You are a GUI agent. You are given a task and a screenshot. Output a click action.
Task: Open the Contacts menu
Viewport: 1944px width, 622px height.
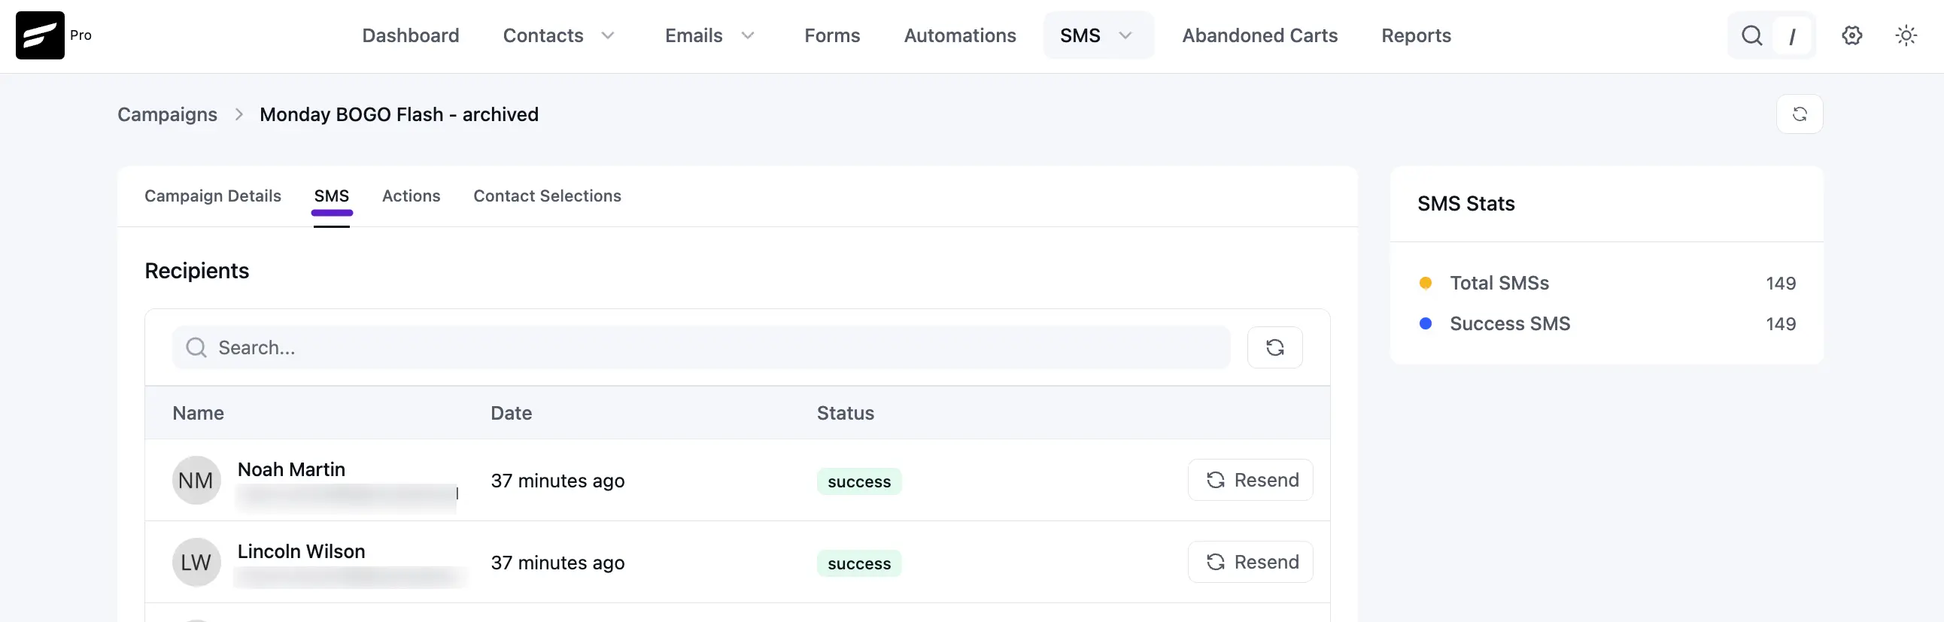click(543, 35)
